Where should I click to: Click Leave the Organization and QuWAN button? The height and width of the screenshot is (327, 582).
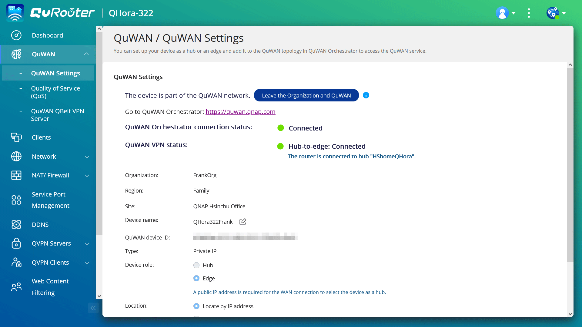point(306,95)
